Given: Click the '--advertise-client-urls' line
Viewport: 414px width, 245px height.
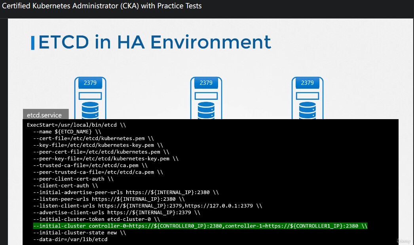Looking at the screenshot, I should click(x=116, y=212).
